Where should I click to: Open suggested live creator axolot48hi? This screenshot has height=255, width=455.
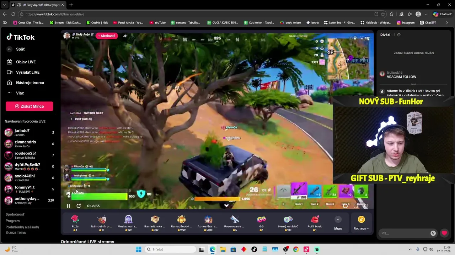(x=29, y=178)
